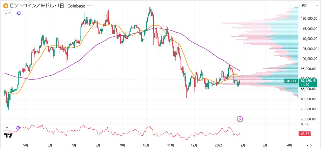Click the 80.00 oscillator axis label

click(305, 124)
